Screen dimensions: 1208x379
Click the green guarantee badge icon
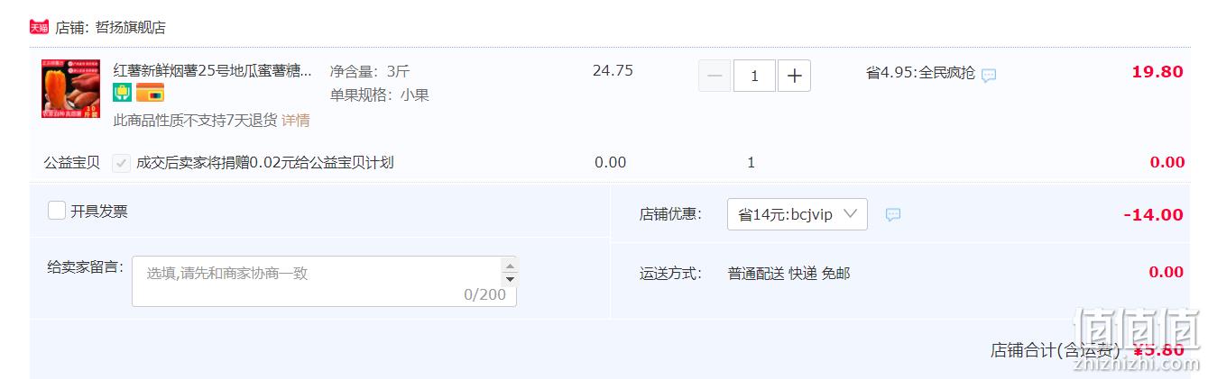pyautogui.click(x=123, y=92)
